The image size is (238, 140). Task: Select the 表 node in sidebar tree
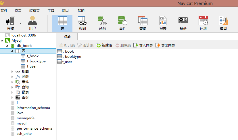(23, 51)
